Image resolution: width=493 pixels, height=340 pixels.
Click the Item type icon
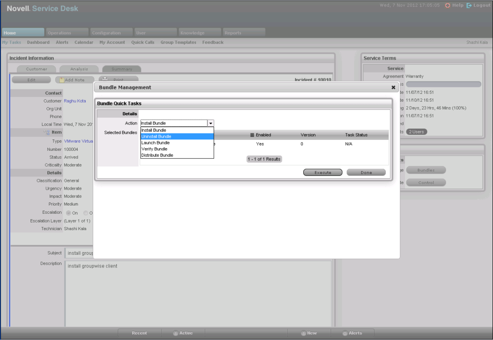point(46,132)
